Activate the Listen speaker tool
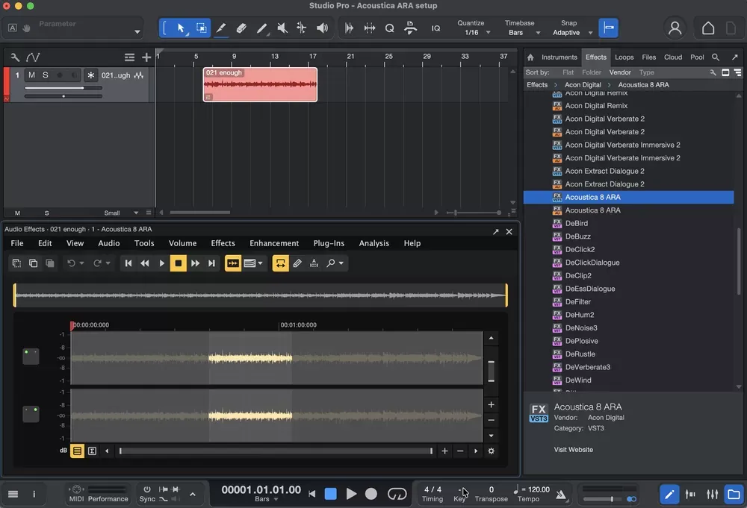This screenshot has width=747, height=508. click(322, 28)
